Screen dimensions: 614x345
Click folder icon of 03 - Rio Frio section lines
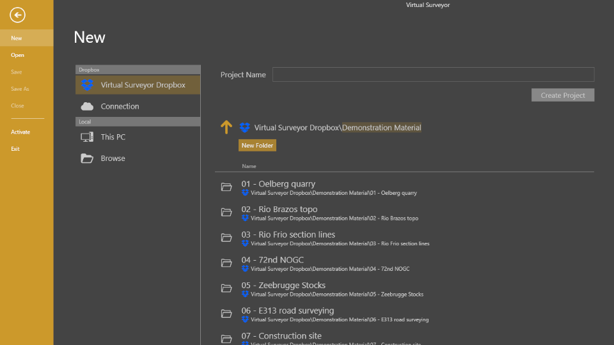226,238
